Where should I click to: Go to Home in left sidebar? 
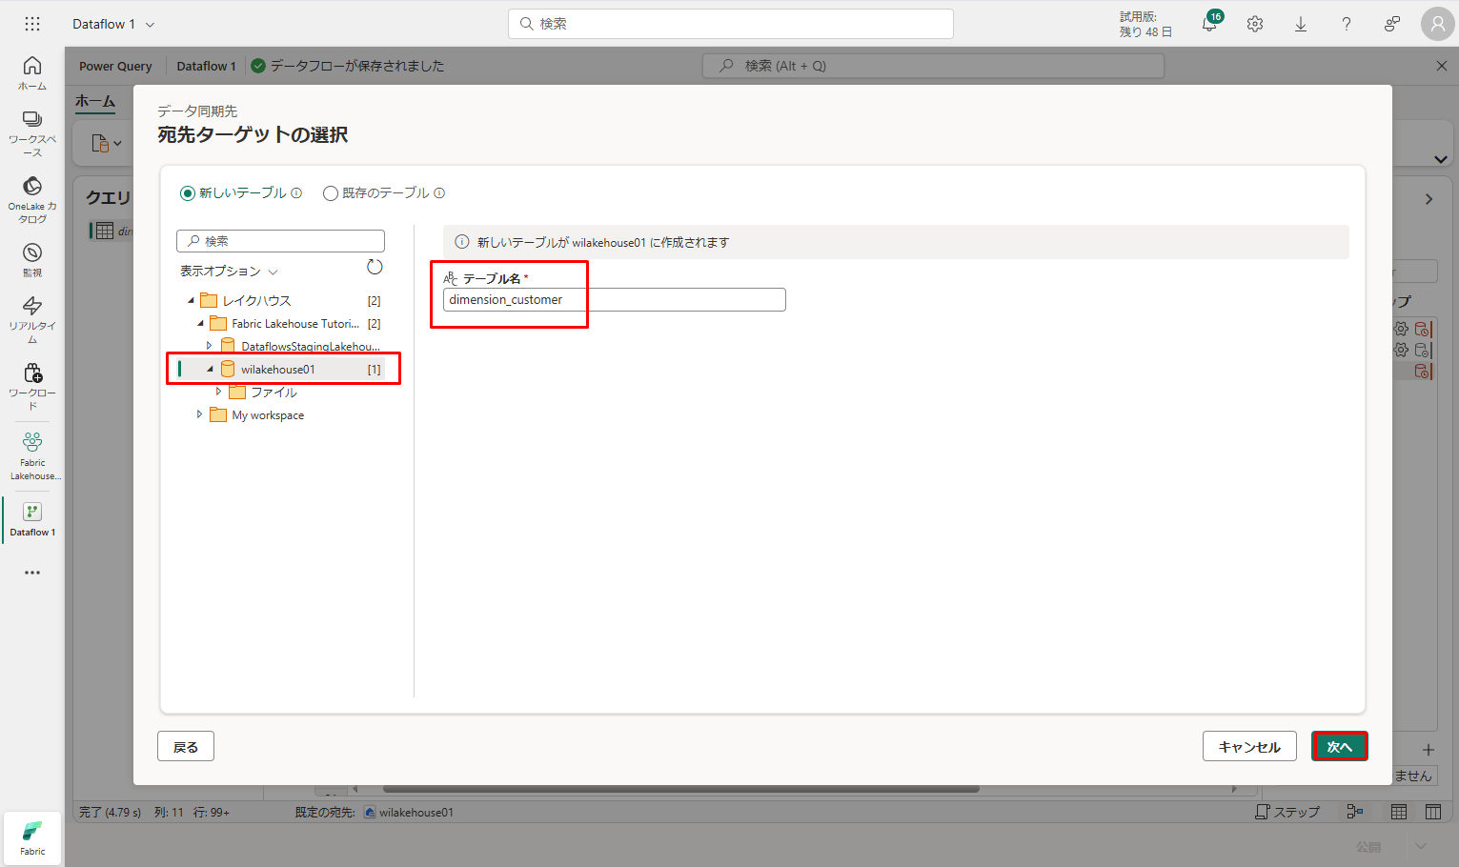32,72
